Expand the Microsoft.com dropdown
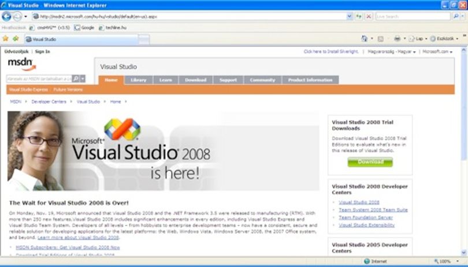This screenshot has height=267, width=468. tap(437, 51)
